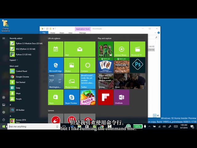Switch Explorer to details view icon

pyautogui.click(x=155, y=116)
